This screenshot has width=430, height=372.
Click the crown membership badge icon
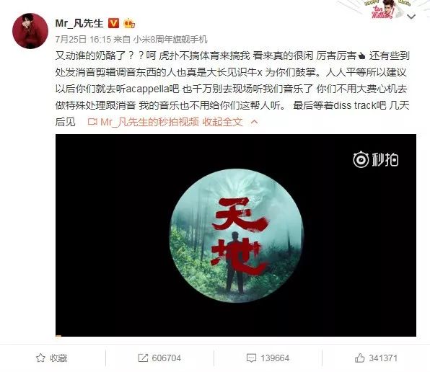tap(129, 24)
